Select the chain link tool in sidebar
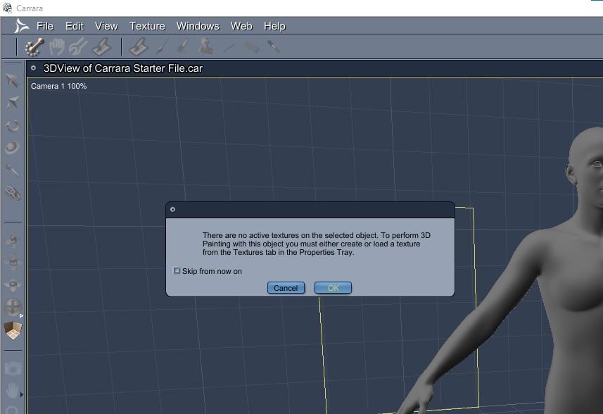The image size is (603, 414). point(13,193)
